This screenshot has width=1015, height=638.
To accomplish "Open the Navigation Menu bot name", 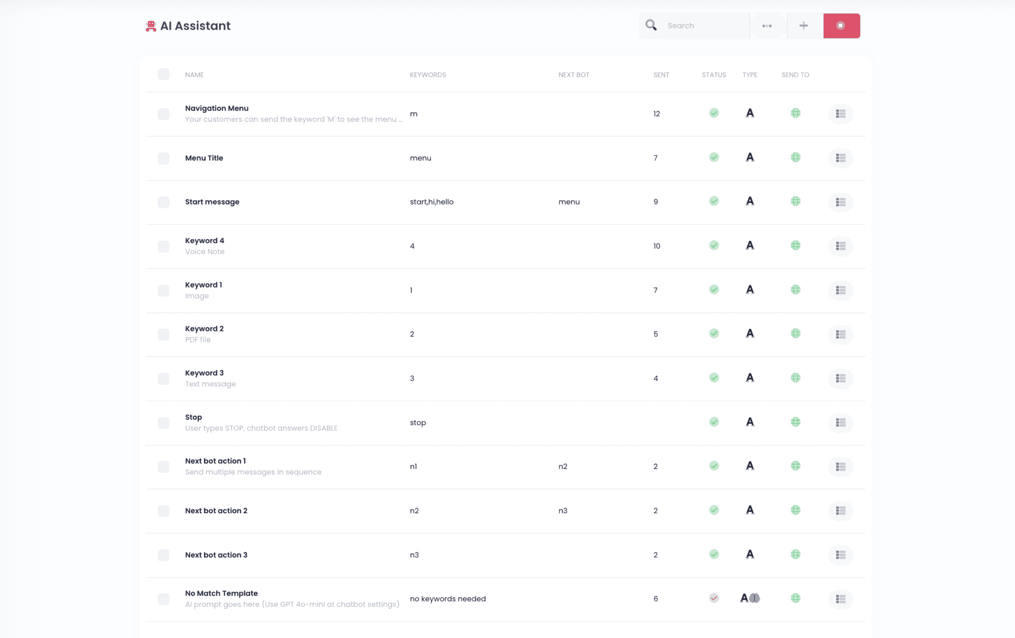I will [x=217, y=108].
